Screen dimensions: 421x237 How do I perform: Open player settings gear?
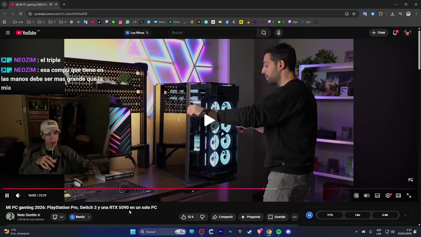point(388,196)
